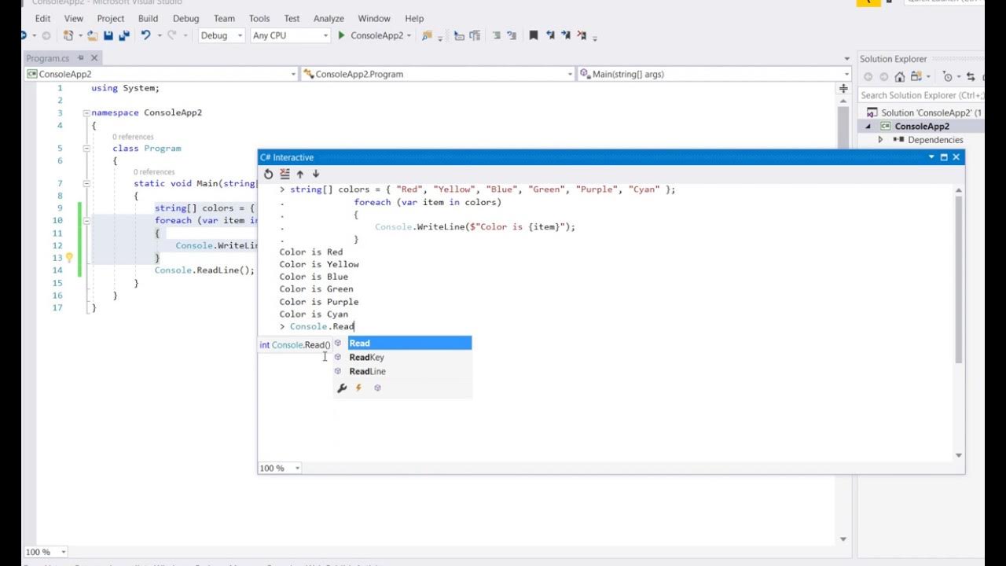This screenshot has width=1006, height=566.
Task: Collapse the class Program code block
Action: pyautogui.click(x=86, y=149)
